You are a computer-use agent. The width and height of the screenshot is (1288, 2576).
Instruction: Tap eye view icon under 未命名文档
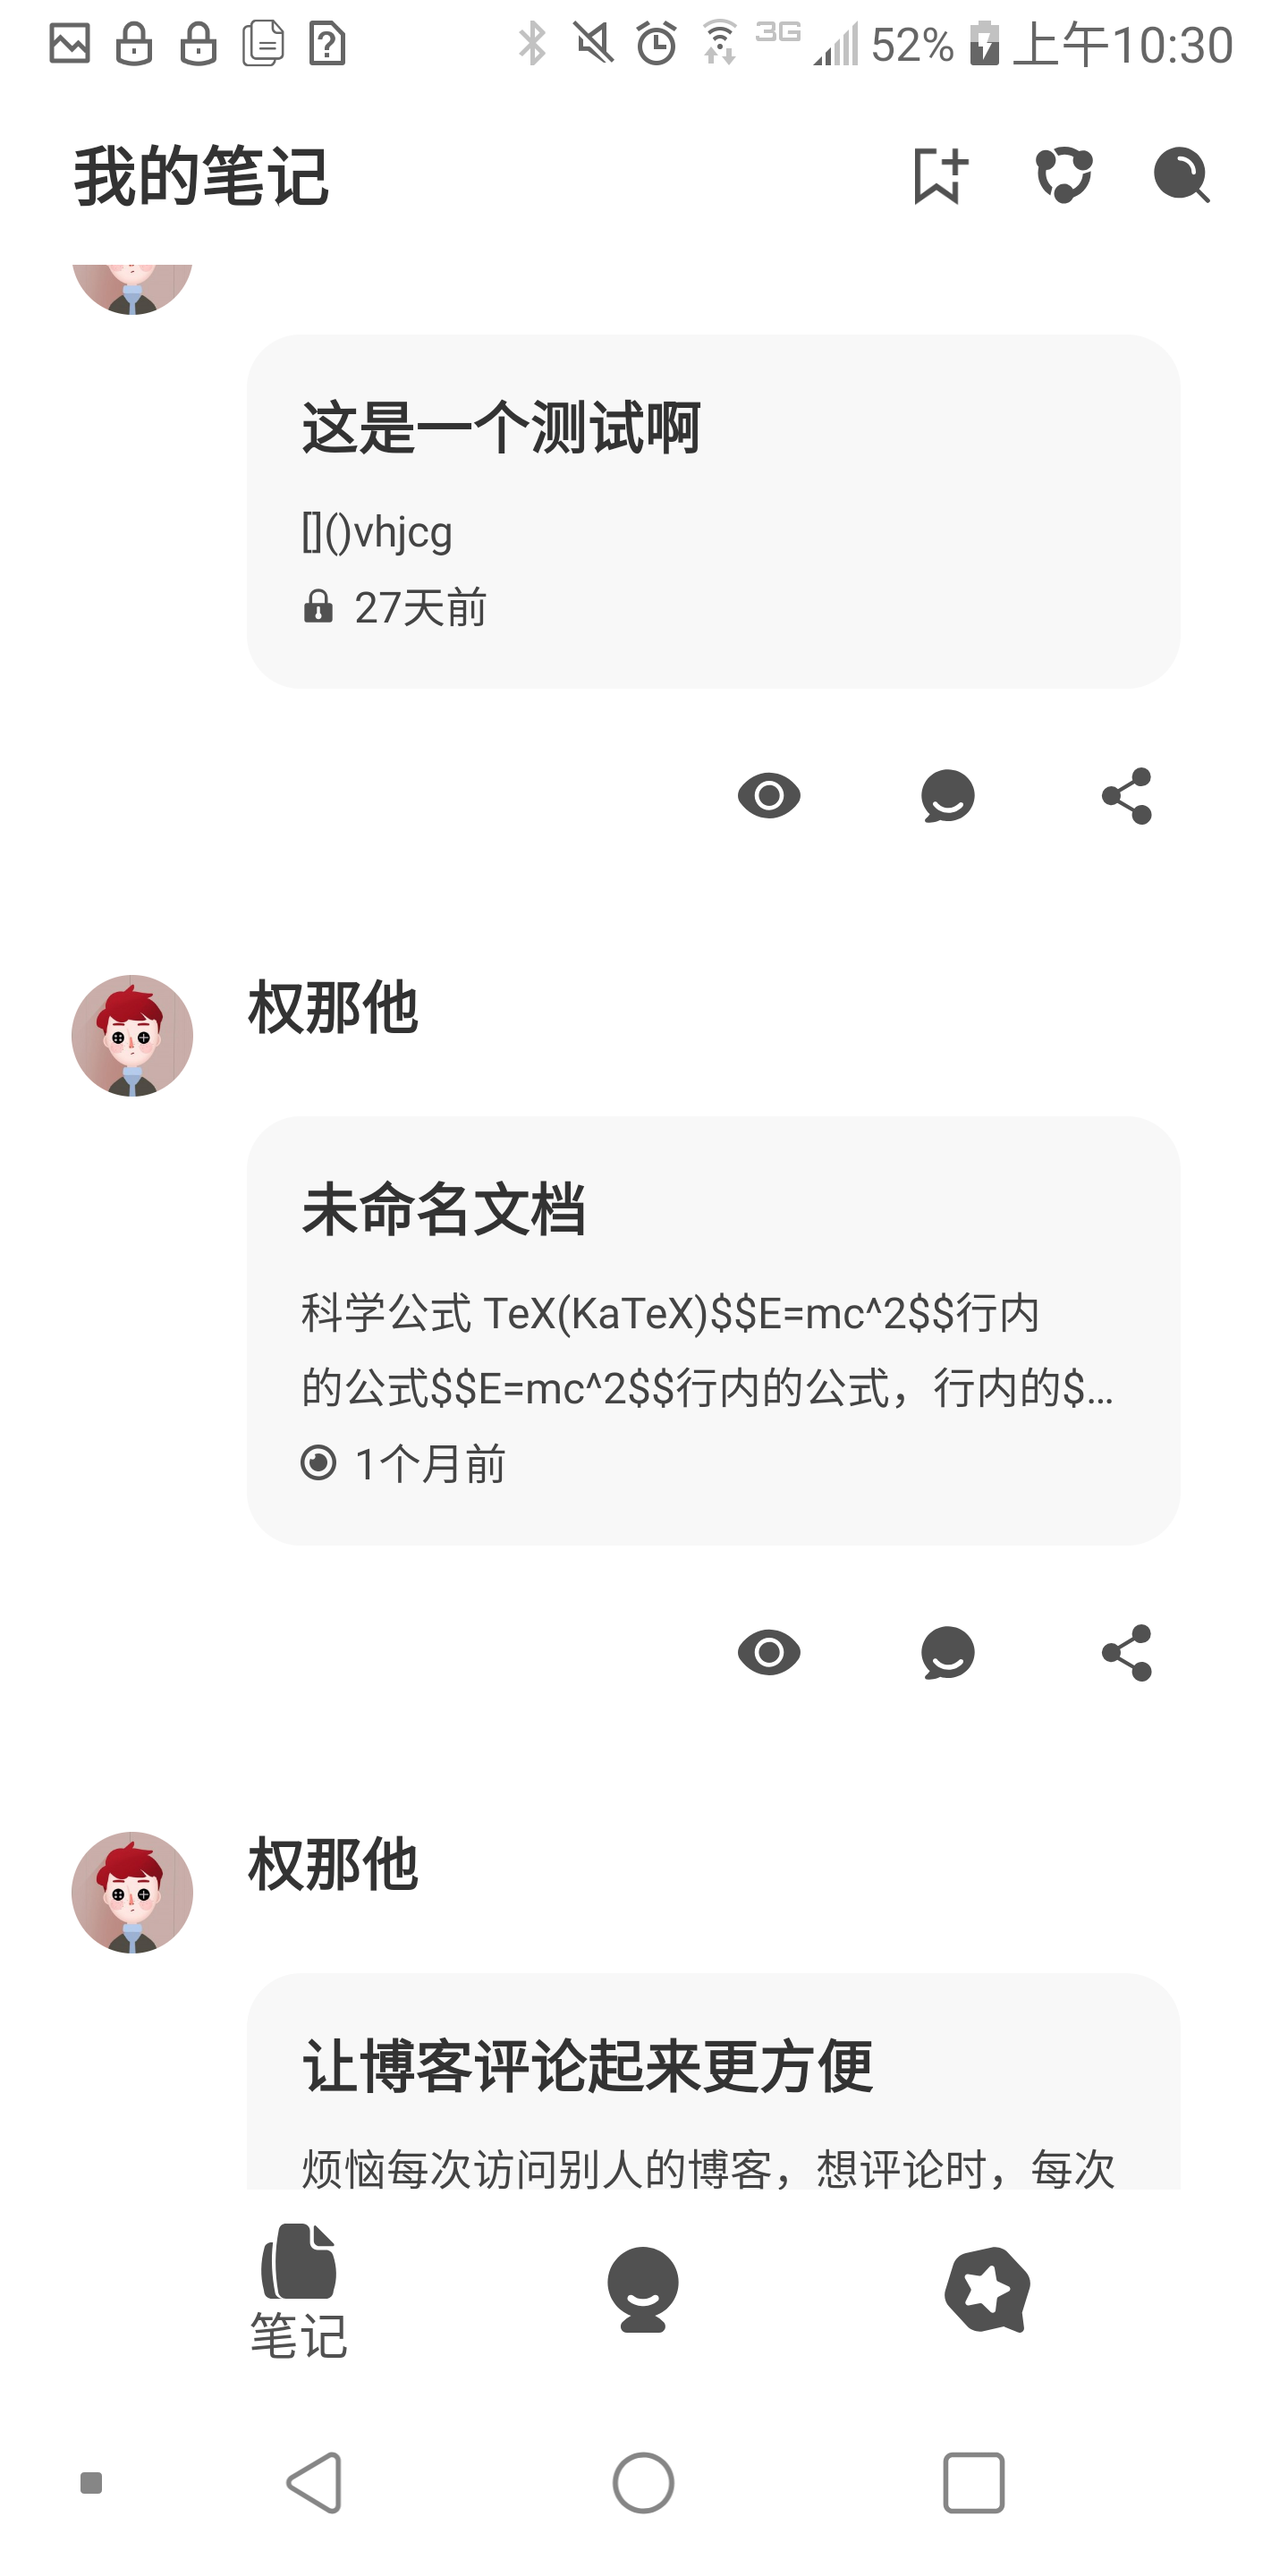coord(769,1653)
